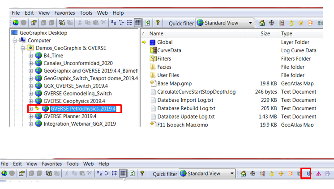Click the refresh icon in lower toolbar

pos(132,173)
